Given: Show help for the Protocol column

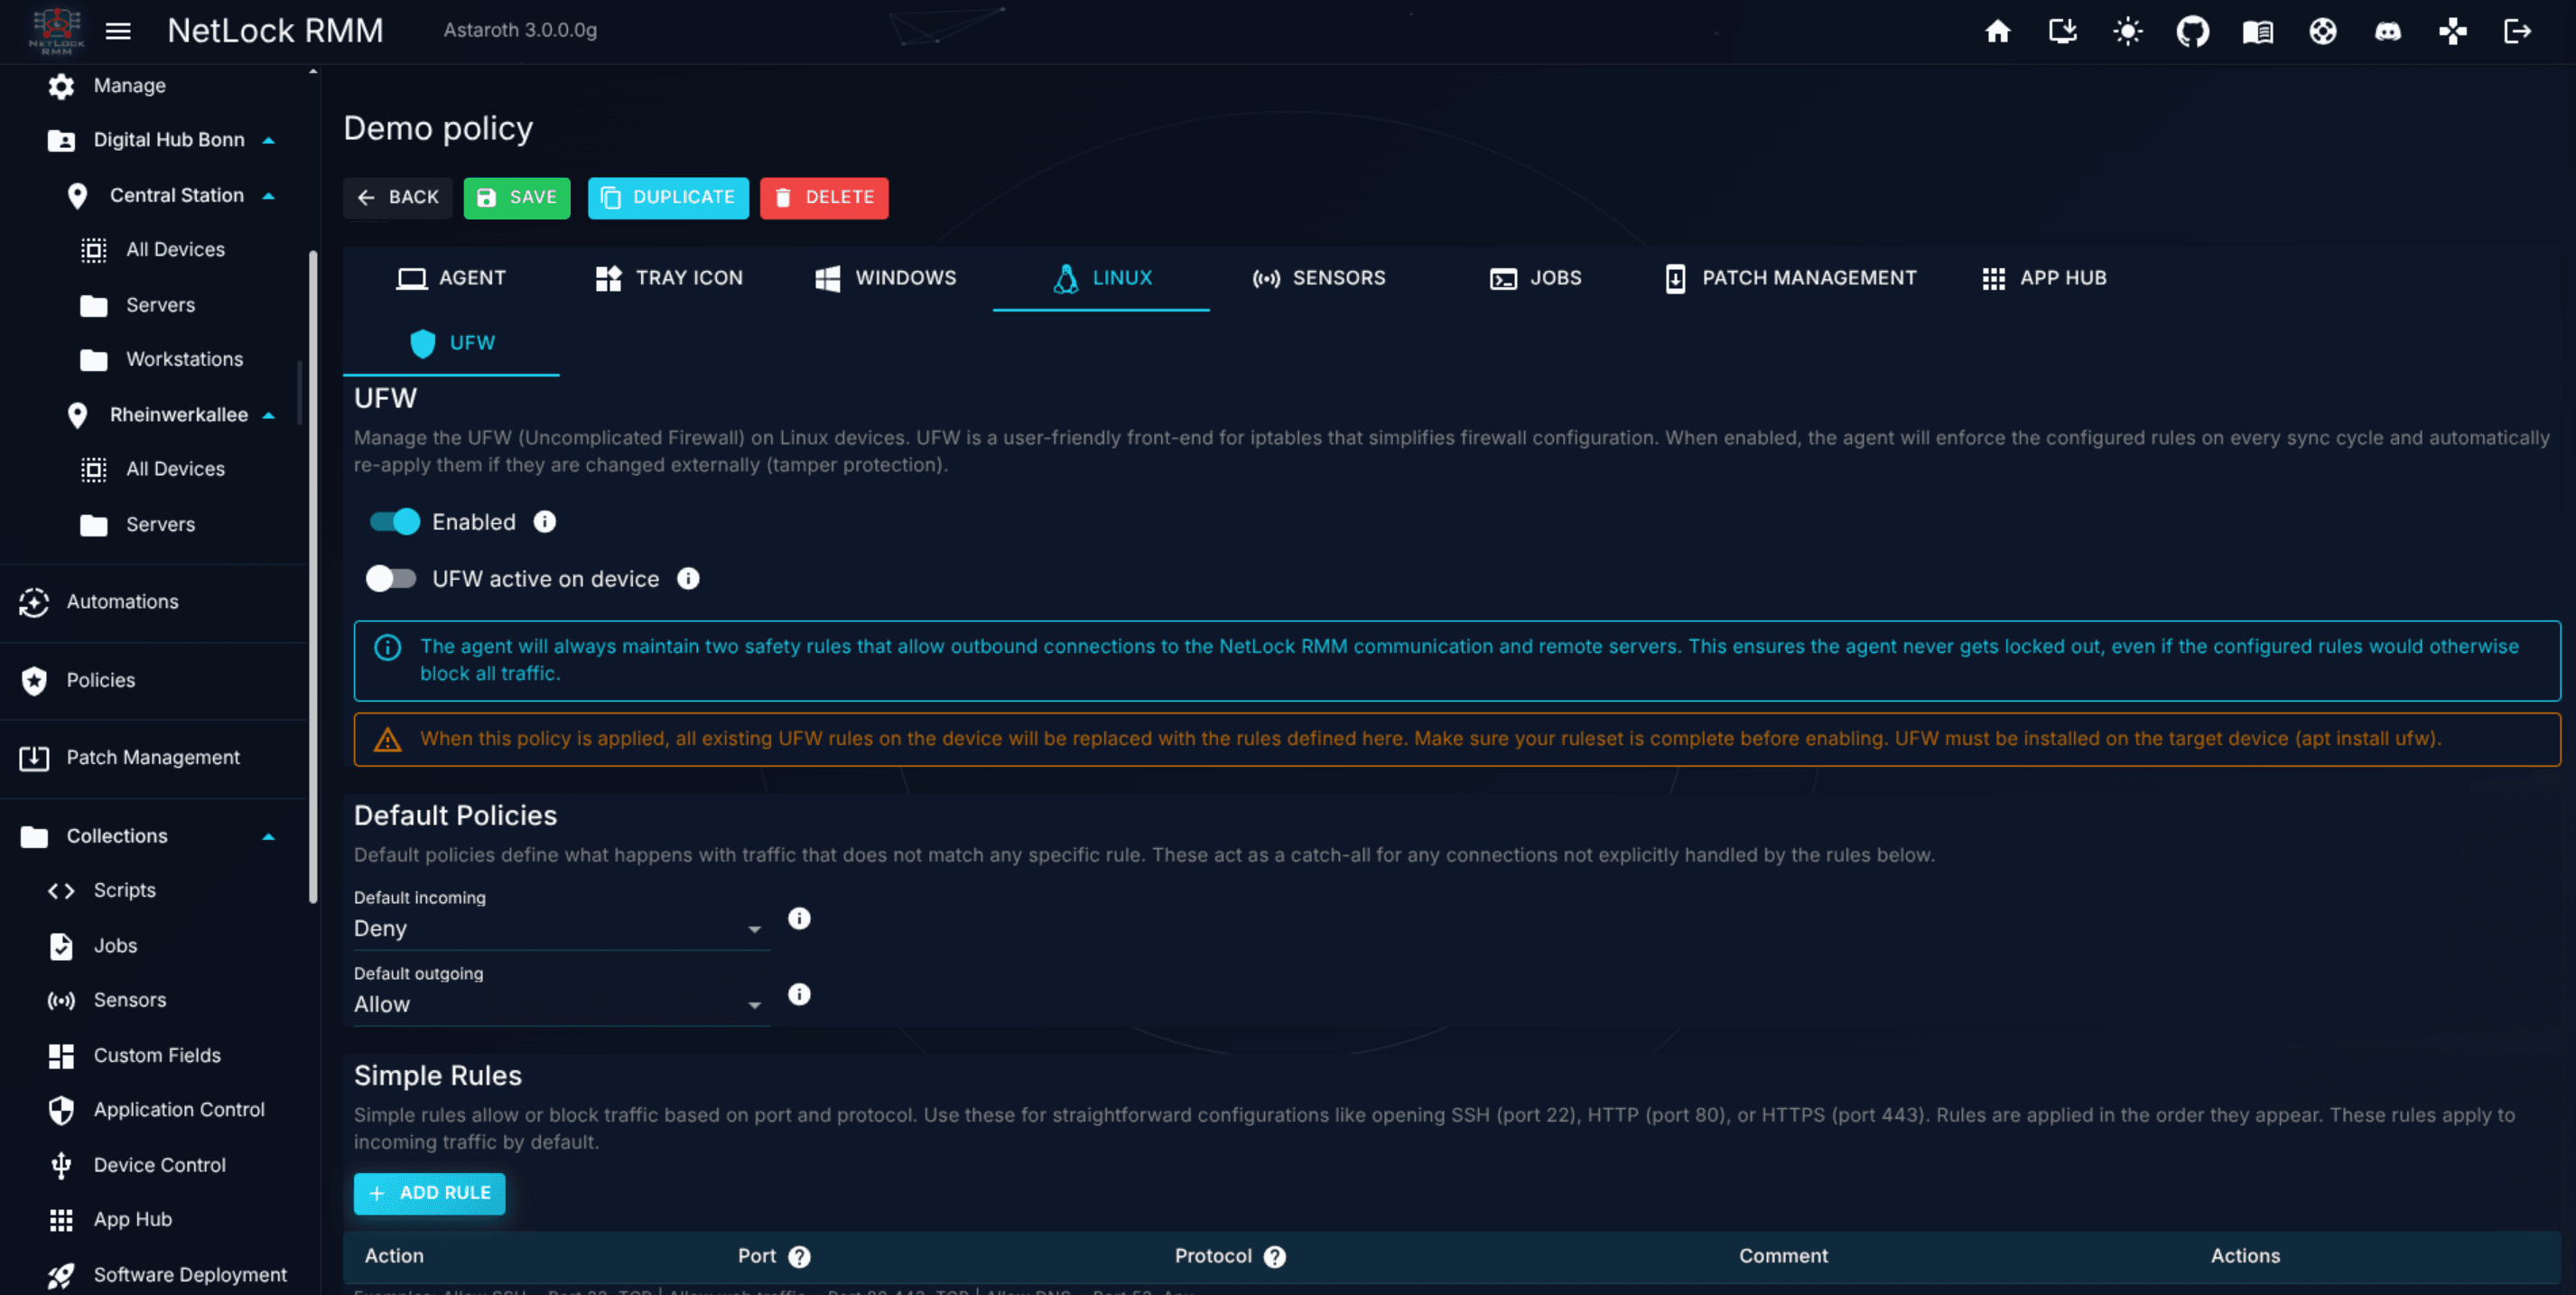Looking at the screenshot, I should [1274, 1257].
